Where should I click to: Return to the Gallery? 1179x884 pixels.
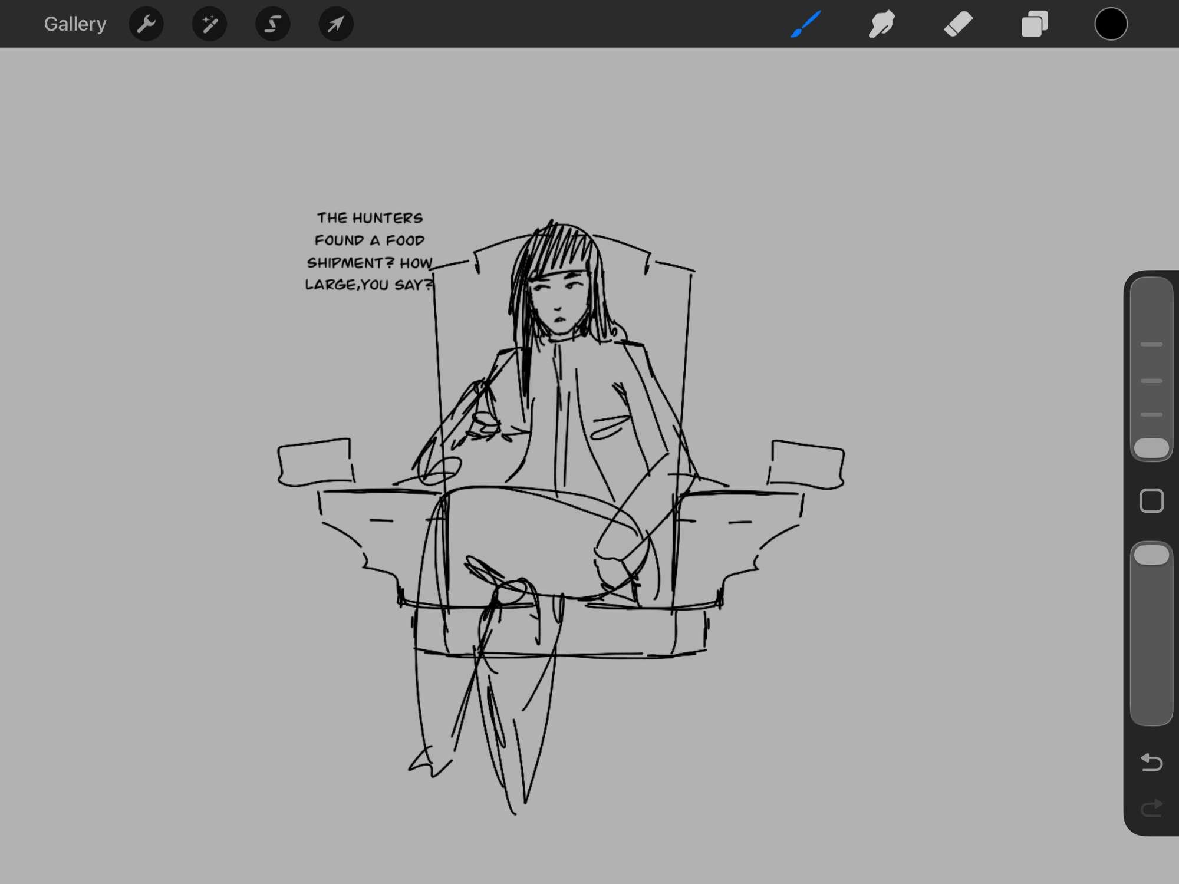75,24
